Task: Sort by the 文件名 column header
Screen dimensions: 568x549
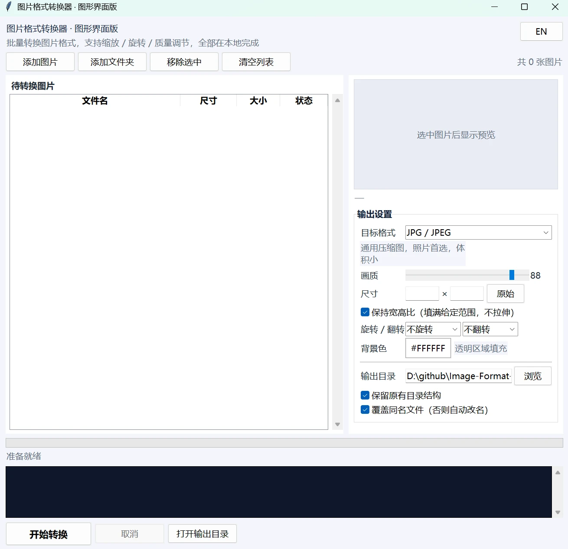Action: point(95,101)
